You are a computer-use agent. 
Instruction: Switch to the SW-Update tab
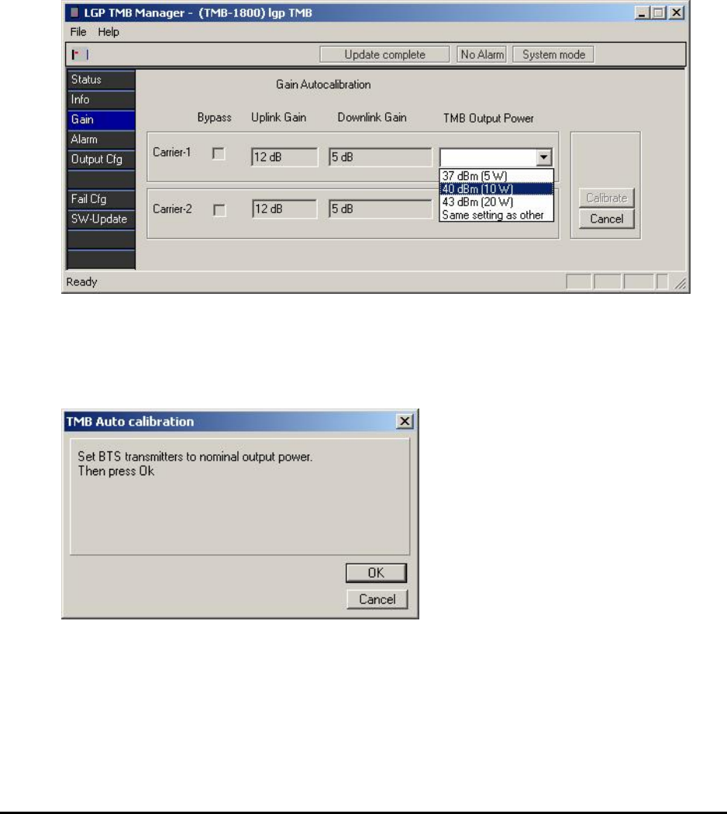pos(102,219)
